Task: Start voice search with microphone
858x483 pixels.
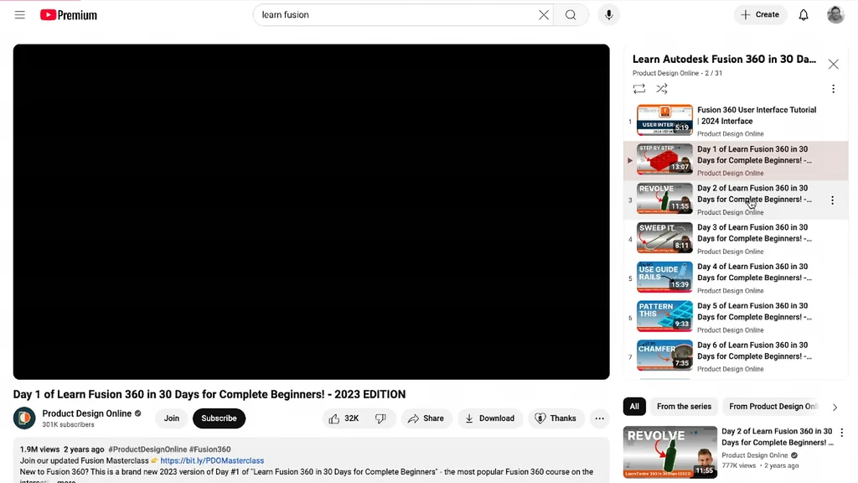Action: tap(609, 15)
